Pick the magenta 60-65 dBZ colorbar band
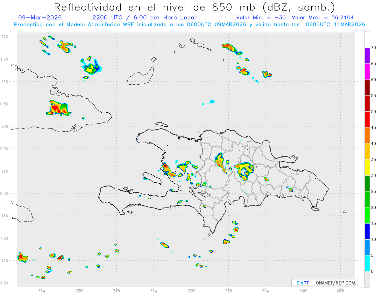The height and width of the screenshot is (295, 382). (367, 72)
